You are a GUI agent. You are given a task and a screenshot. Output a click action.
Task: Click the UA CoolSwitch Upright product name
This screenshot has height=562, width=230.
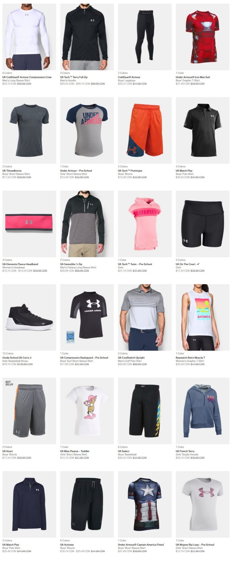[131, 358]
